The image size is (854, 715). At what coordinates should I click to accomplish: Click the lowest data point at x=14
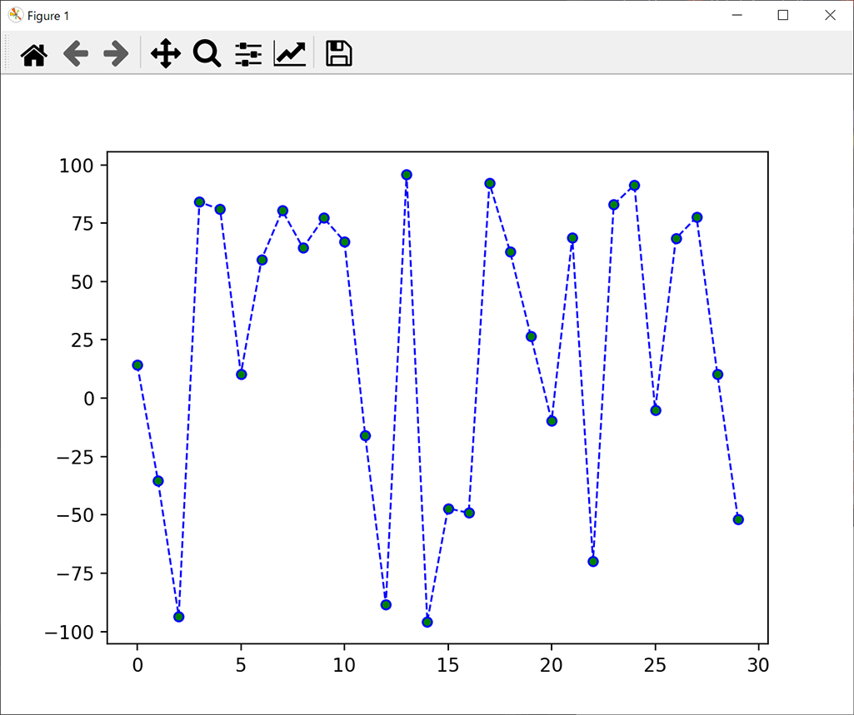(x=427, y=622)
